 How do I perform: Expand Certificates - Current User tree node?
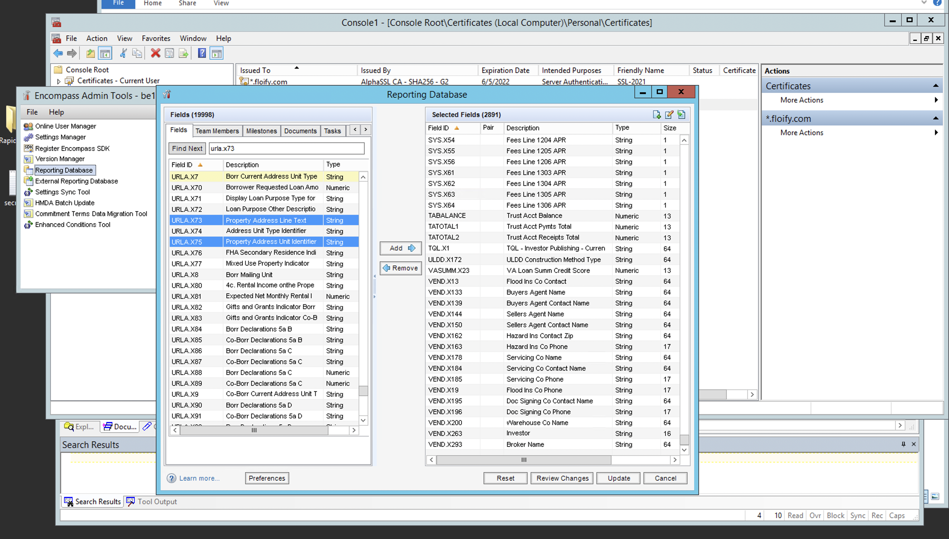(59, 81)
